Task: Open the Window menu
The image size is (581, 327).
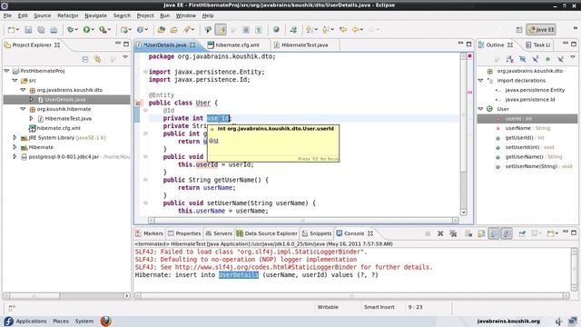Action: click(x=185, y=15)
